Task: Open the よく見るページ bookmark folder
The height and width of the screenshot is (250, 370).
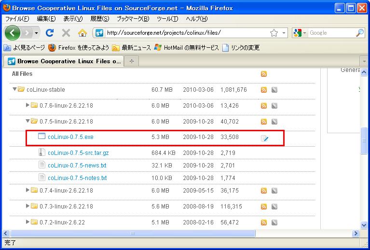Action: click(x=24, y=48)
